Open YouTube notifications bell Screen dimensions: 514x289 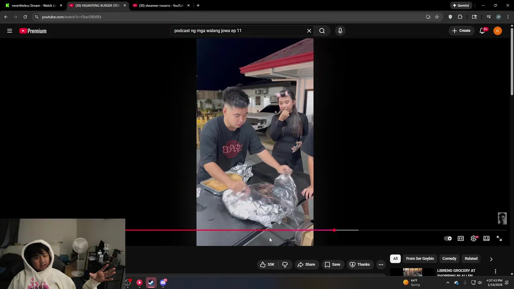(482, 31)
